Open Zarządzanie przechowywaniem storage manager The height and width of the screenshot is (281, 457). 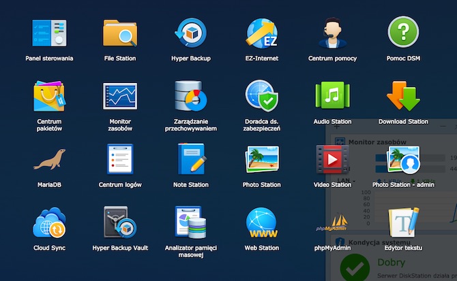tap(191, 96)
